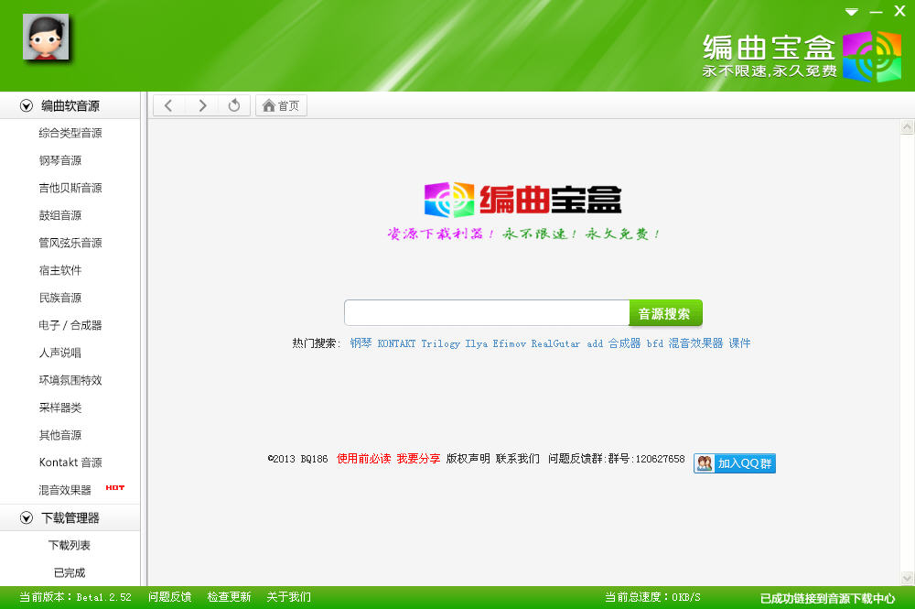Select Kontakt 音源 category
The image size is (915, 609).
[x=70, y=462]
